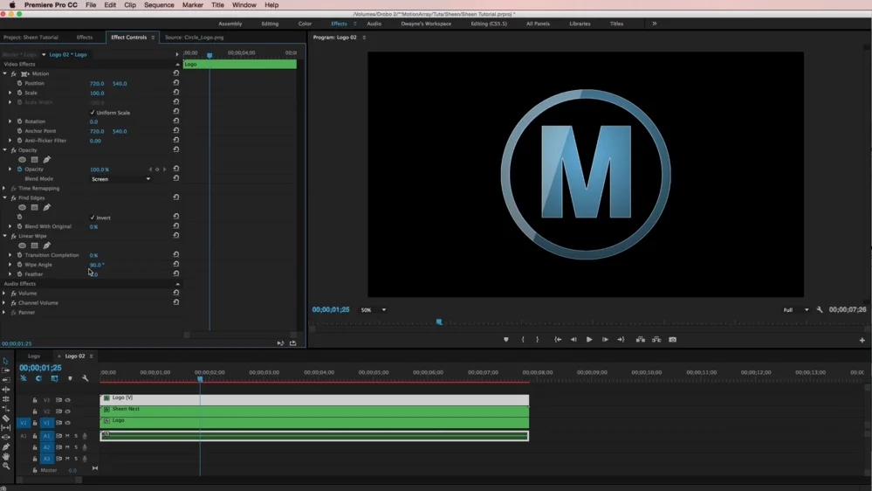Create ellipse mask under Find Edges
This screenshot has width=872, height=491.
pos(23,208)
